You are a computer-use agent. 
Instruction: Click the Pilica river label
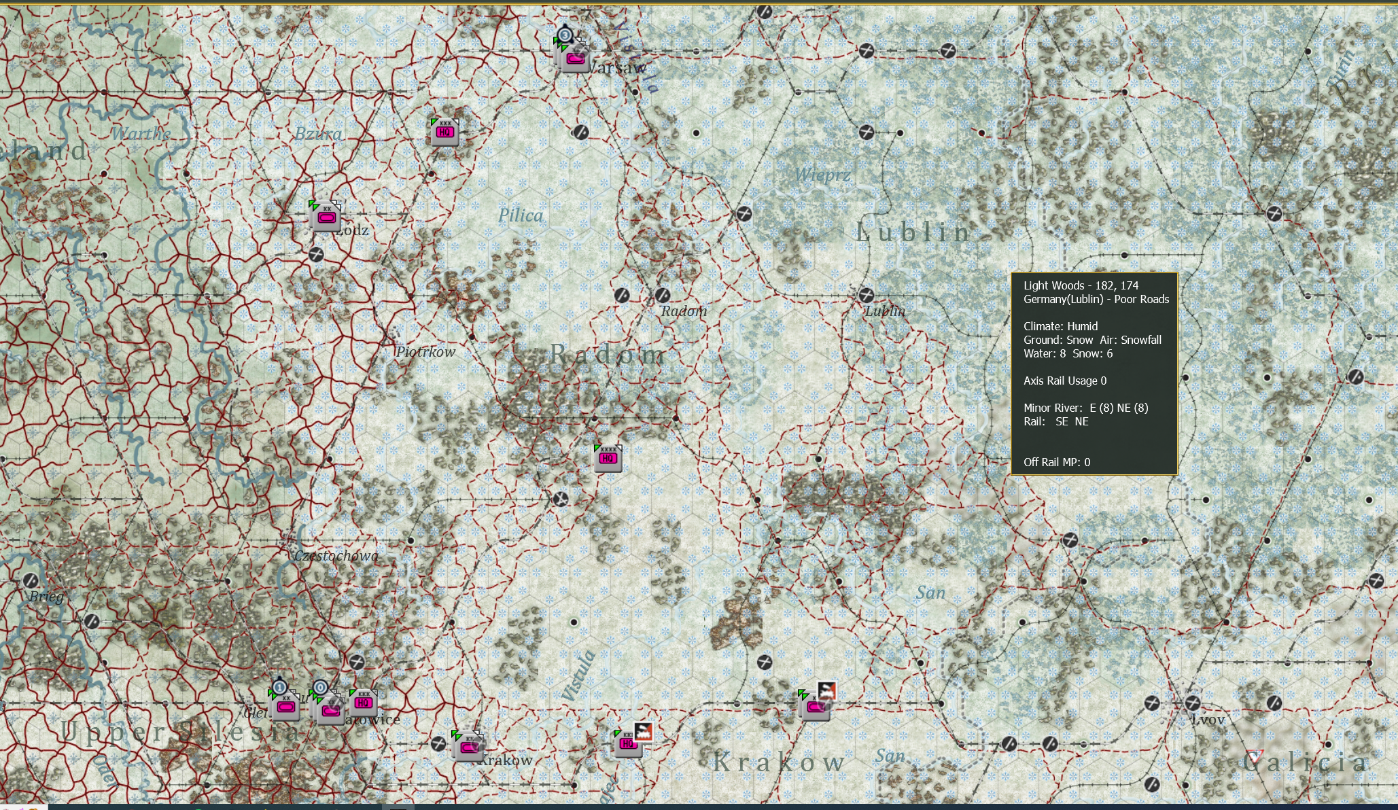(x=521, y=215)
